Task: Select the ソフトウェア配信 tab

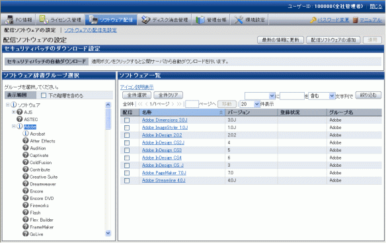Action: [111, 20]
